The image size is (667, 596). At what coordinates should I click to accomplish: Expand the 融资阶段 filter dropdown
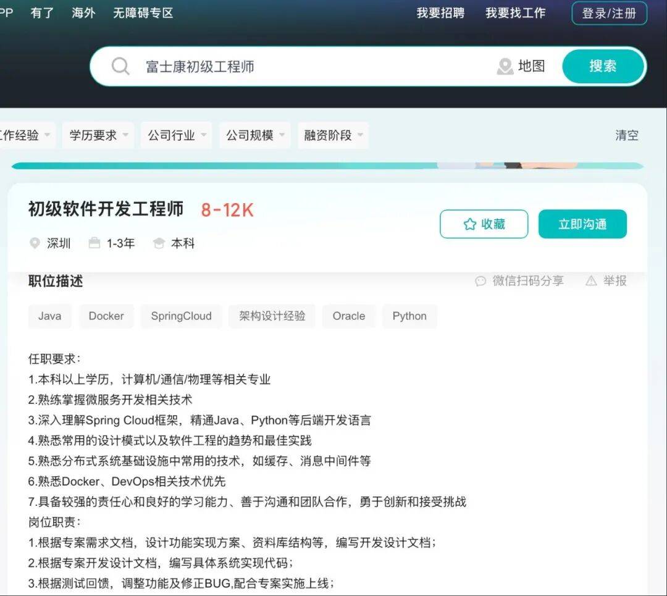[x=333, y=135]
